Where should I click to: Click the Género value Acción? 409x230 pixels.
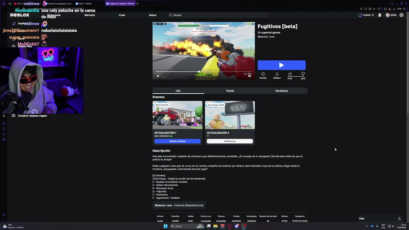pyautogui.click(x=284, y=221)
